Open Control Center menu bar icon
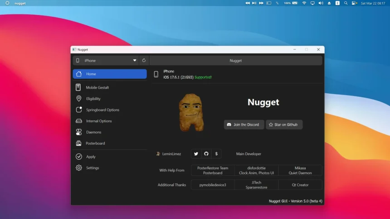 point(354,3)
